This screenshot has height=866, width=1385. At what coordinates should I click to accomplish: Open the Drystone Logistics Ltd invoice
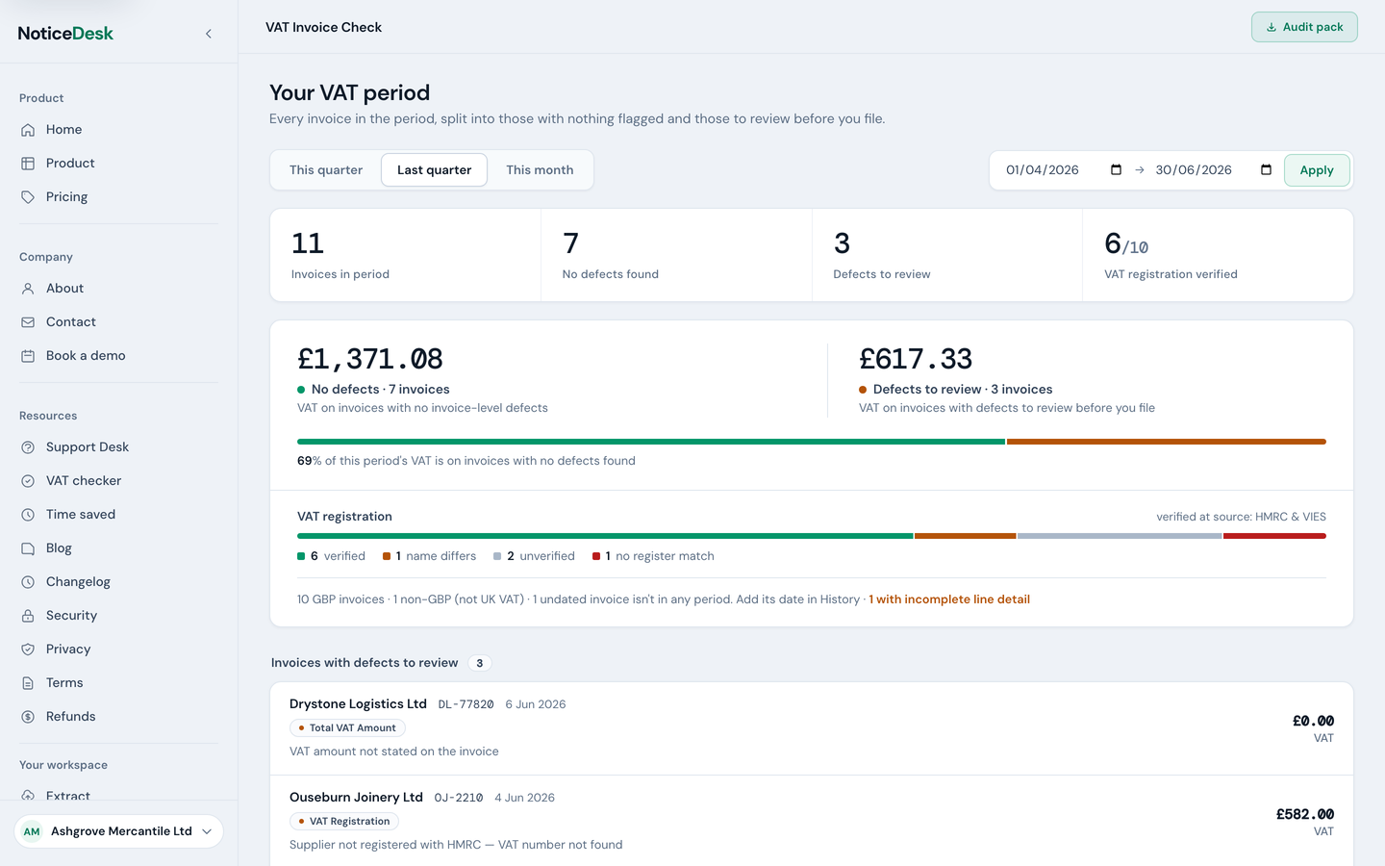[812, 729]
